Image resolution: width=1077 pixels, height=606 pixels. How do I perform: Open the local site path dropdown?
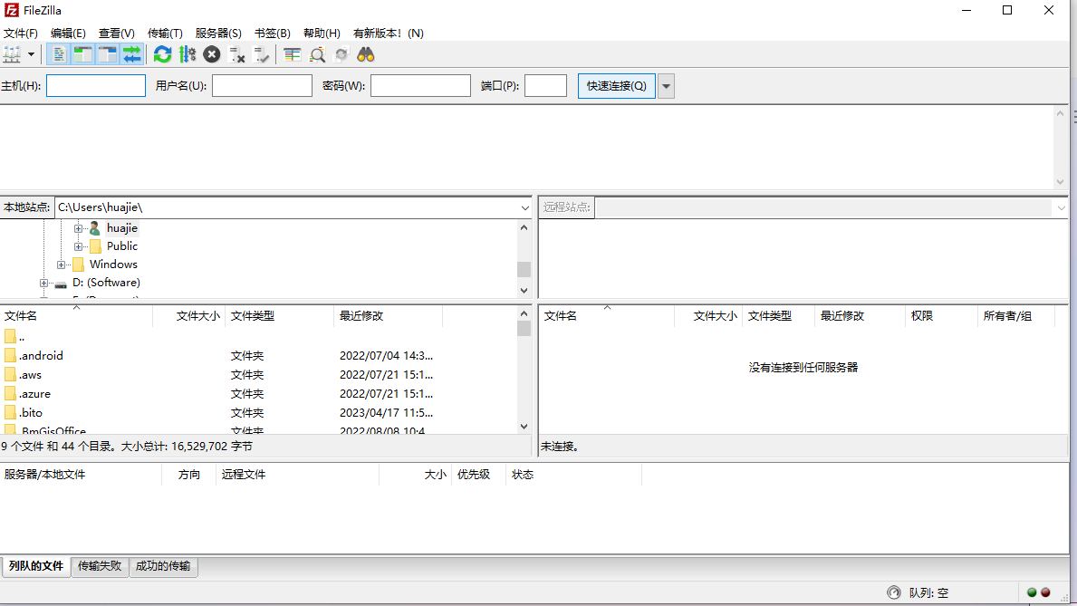pos(524,207)
